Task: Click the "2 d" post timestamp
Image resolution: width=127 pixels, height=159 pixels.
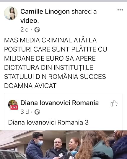Action: click(x=25, y=30)
